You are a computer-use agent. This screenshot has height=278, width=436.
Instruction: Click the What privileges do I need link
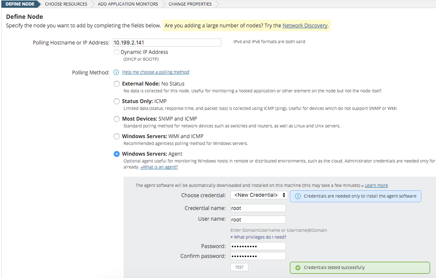[x=260, y=237]
